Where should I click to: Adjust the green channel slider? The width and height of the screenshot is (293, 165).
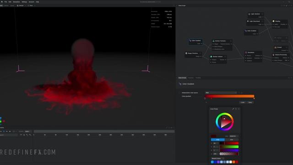click(229, 147)
